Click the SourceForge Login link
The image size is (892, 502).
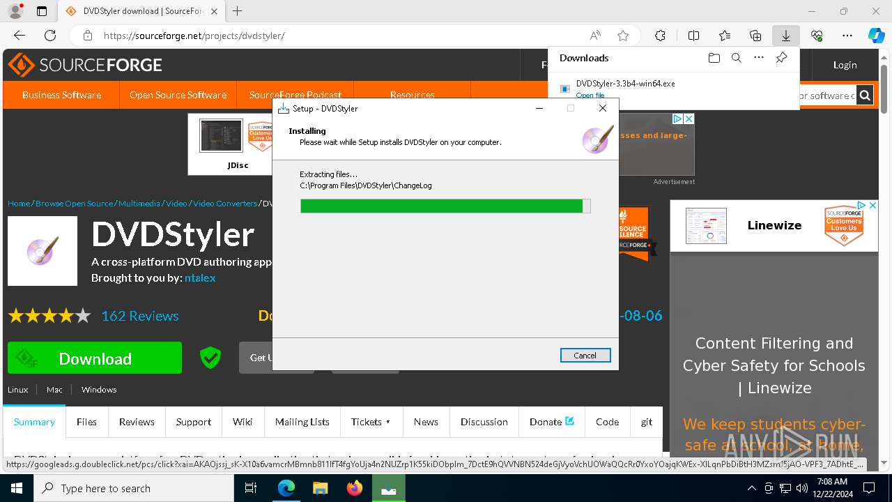pos(845,65)
